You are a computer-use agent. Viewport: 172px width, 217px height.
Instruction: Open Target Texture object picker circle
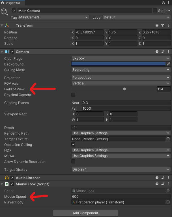pyautogui.click(x=168, y=139)
